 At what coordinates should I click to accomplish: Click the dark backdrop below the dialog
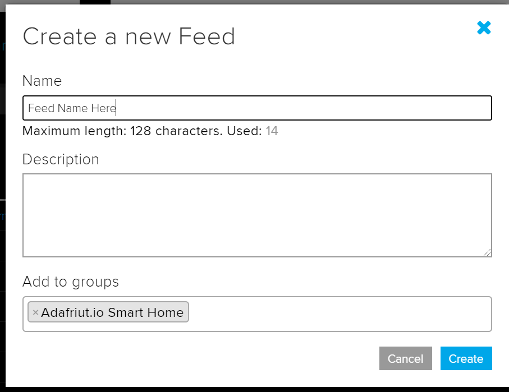[x=253, y=389]
